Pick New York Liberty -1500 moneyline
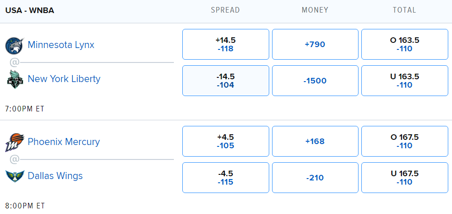Viewport: 452px width, 214px height. tap(315, 81)
